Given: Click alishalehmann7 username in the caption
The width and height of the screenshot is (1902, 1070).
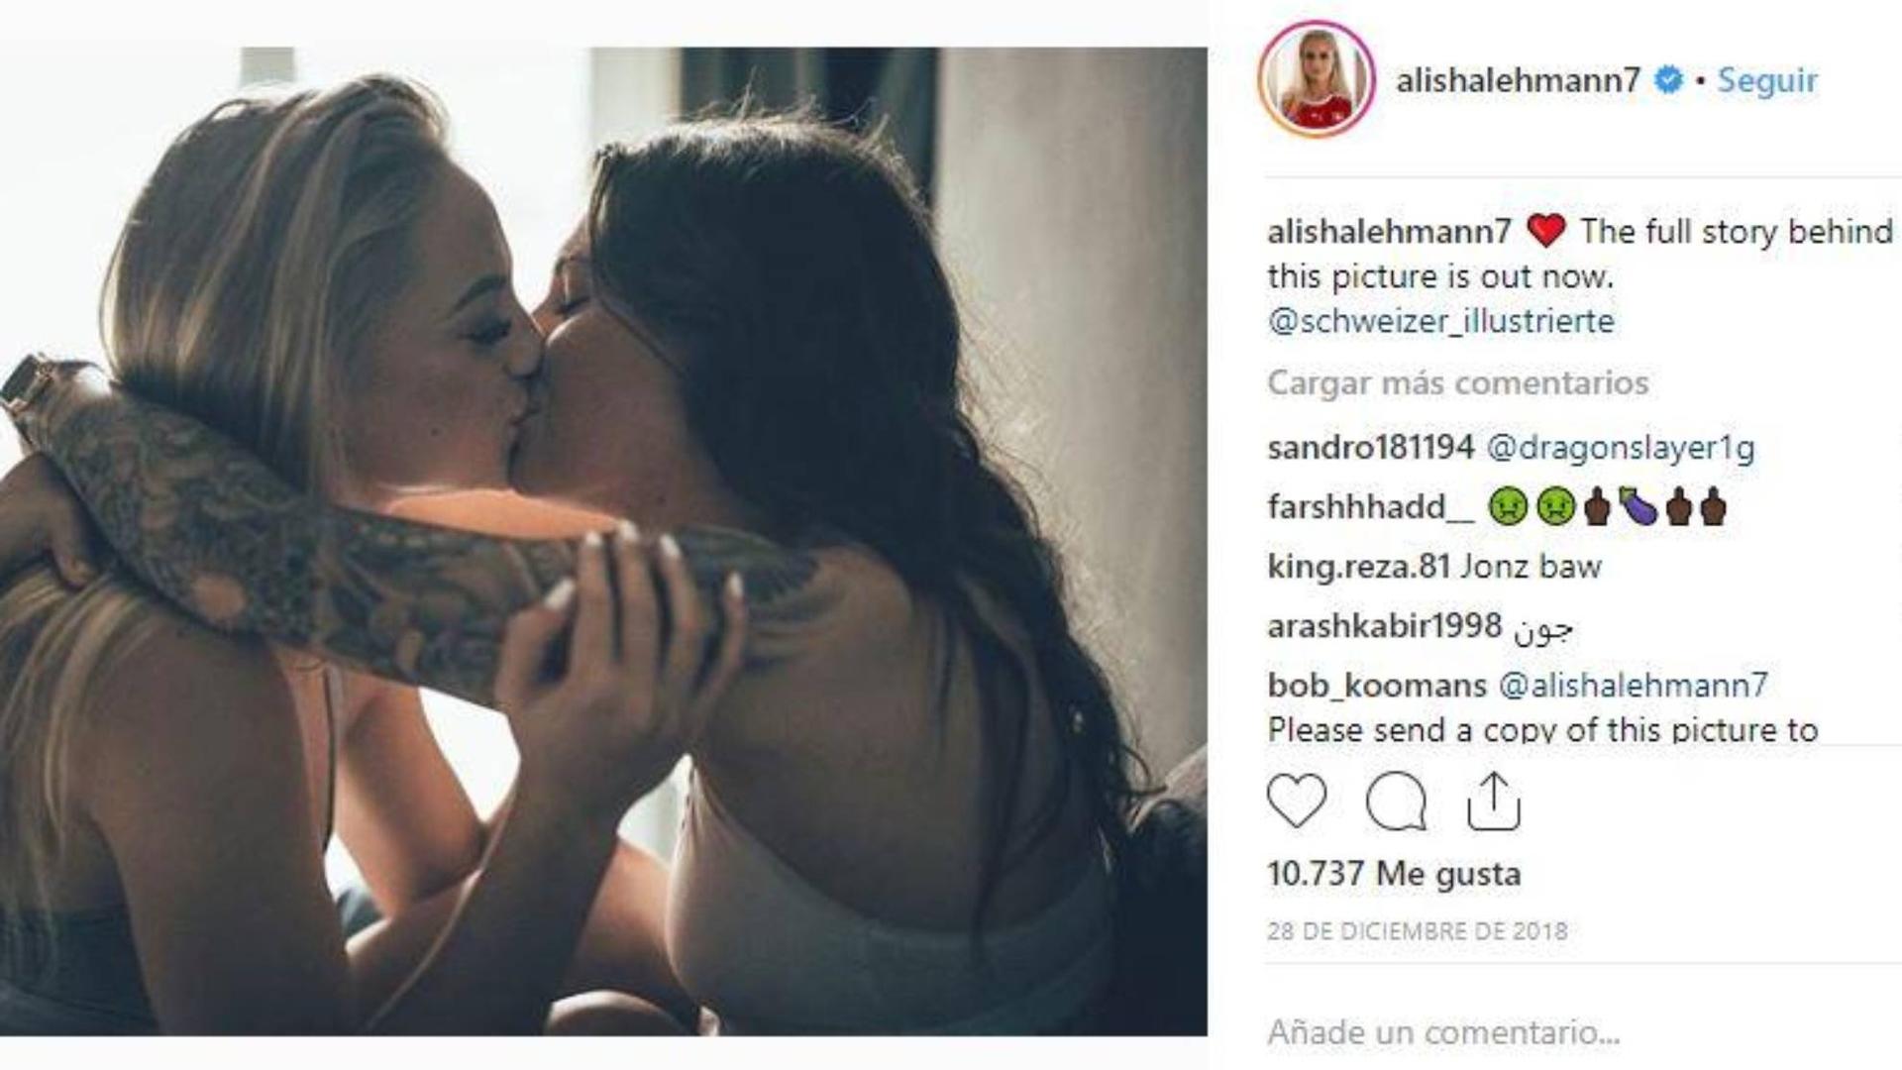Looking at the screenshot, I should pos(1389,232).
